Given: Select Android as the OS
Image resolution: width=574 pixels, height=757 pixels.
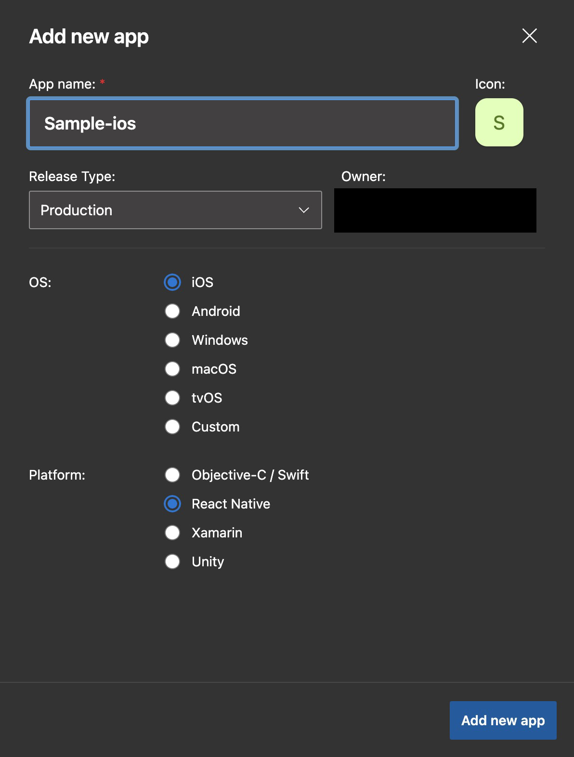Looking at the screenshot, I should (x=172, y=311).
